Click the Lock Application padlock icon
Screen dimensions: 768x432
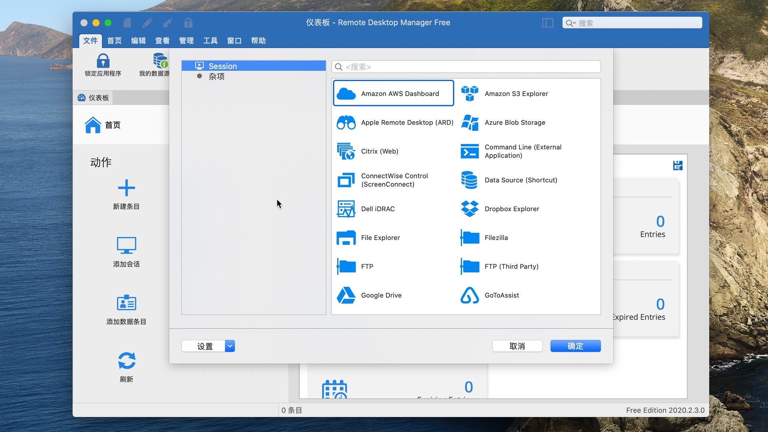[103, 61]
